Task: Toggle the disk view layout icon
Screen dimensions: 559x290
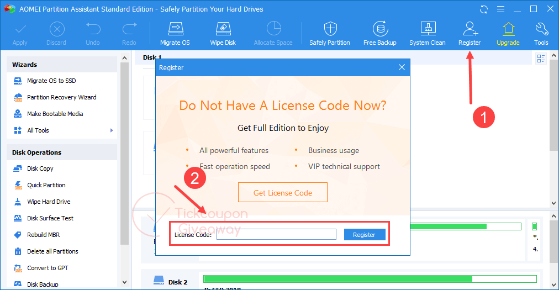Action: tap(541, 59)
